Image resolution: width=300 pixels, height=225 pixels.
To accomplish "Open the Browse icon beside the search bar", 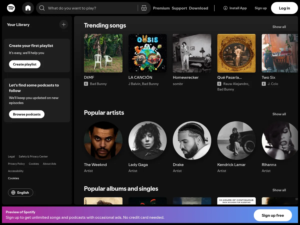I will point(144,8).
